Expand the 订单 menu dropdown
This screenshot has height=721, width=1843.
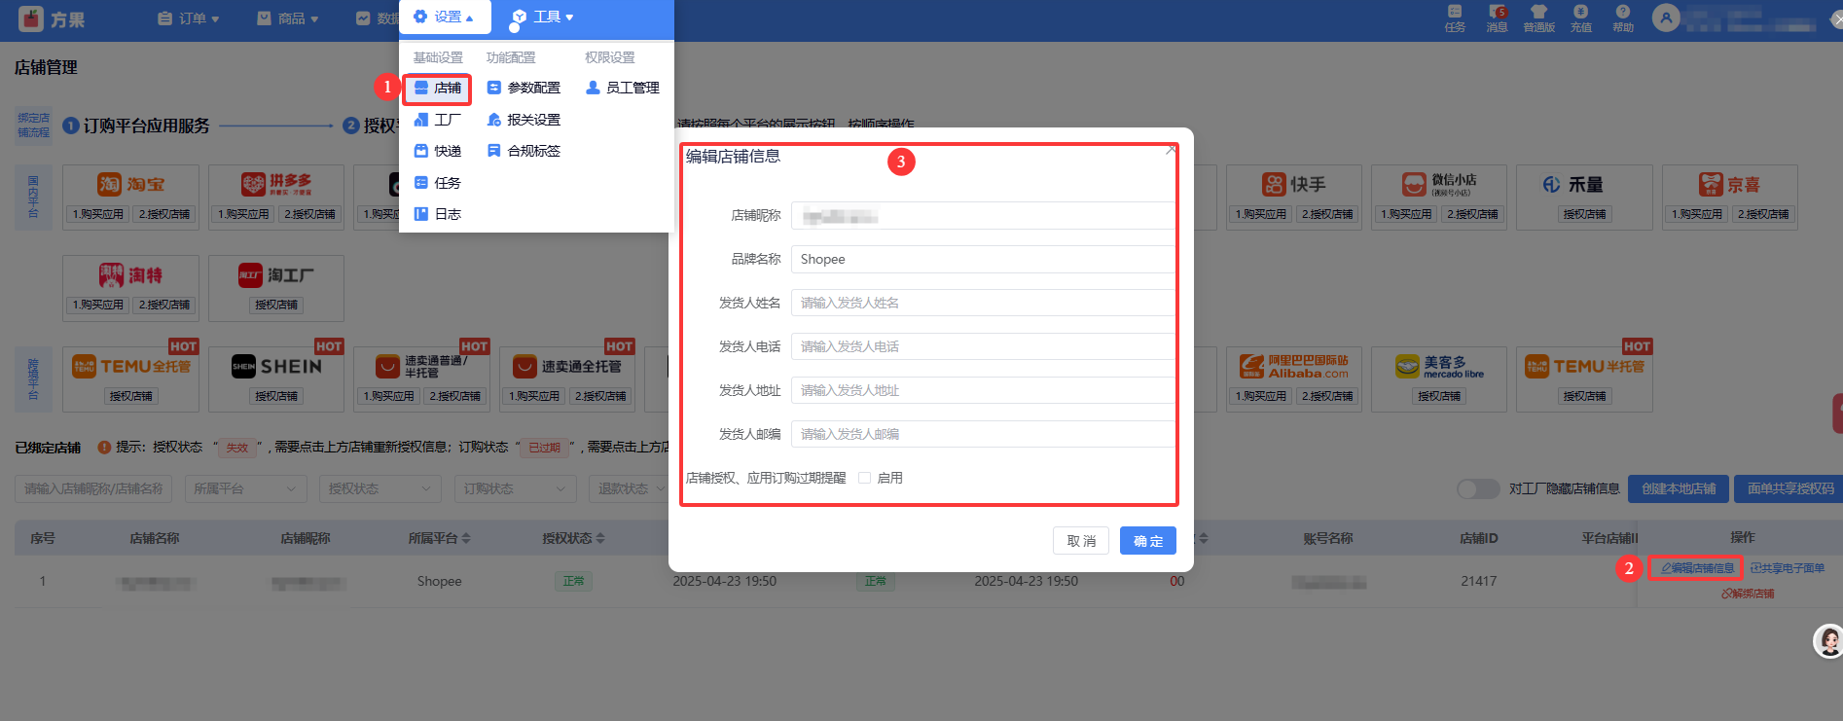click(189, 18)
